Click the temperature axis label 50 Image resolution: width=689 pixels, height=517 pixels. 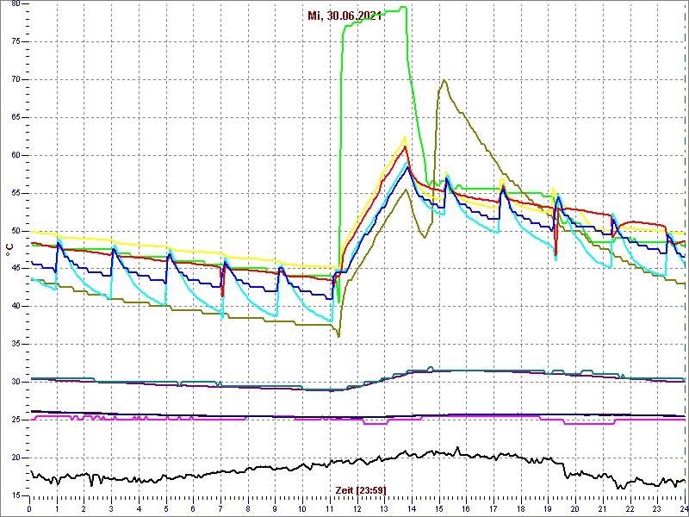(x=14, y=231)
